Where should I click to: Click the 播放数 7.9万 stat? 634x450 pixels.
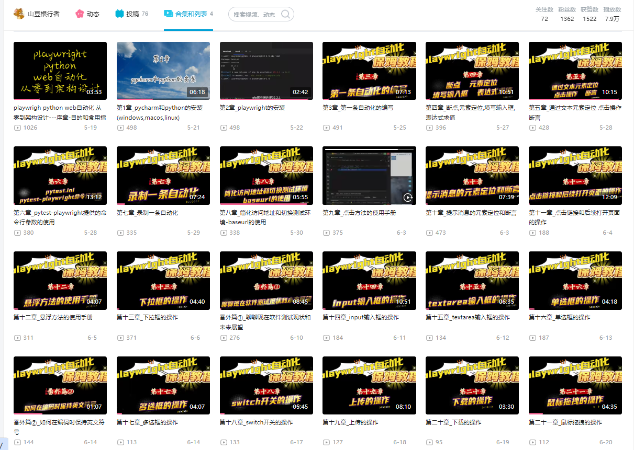click(x=612, y=14)
